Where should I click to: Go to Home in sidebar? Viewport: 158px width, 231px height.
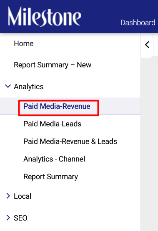coord(24,44)
